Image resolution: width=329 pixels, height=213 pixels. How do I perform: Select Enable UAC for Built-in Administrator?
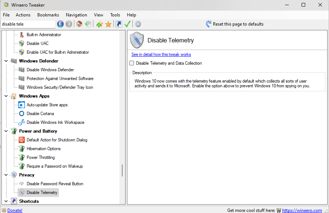[x=58, y=52]
